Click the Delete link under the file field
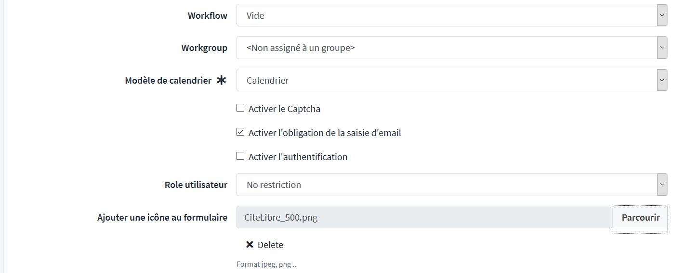Viewport: 685px width, 273px height. [270, 245]
